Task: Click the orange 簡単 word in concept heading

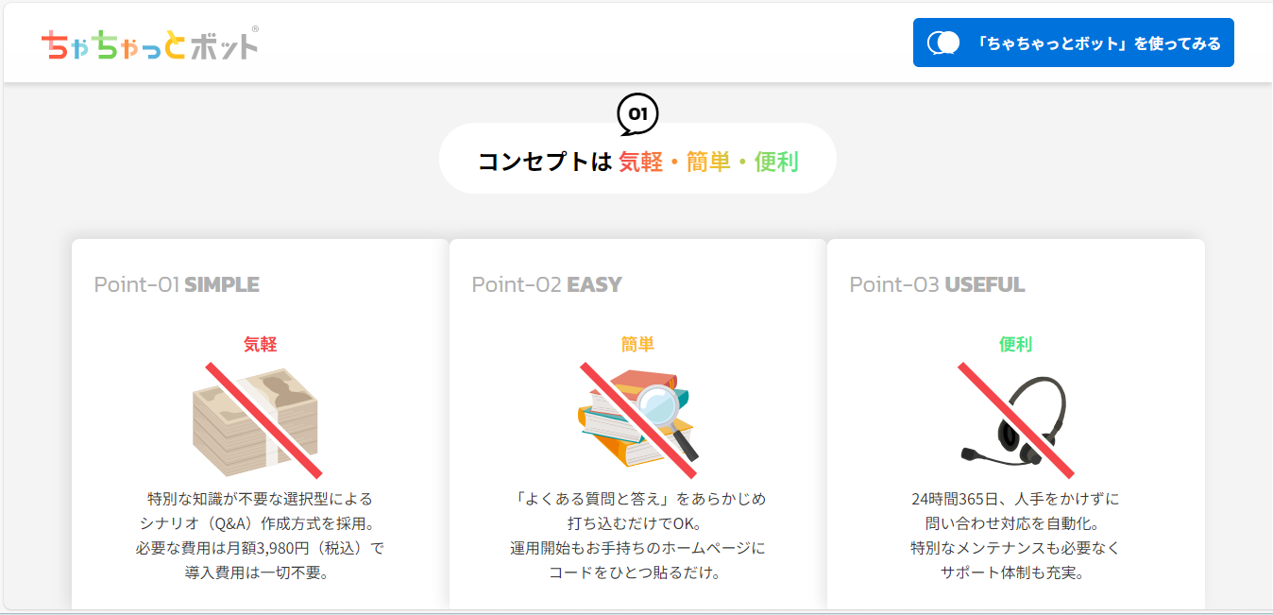Action: (x=708, y=162)
